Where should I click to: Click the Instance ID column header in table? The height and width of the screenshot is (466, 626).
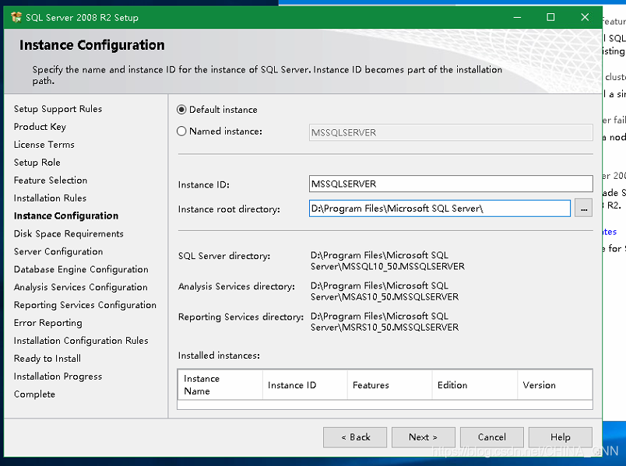coord(305,384)
